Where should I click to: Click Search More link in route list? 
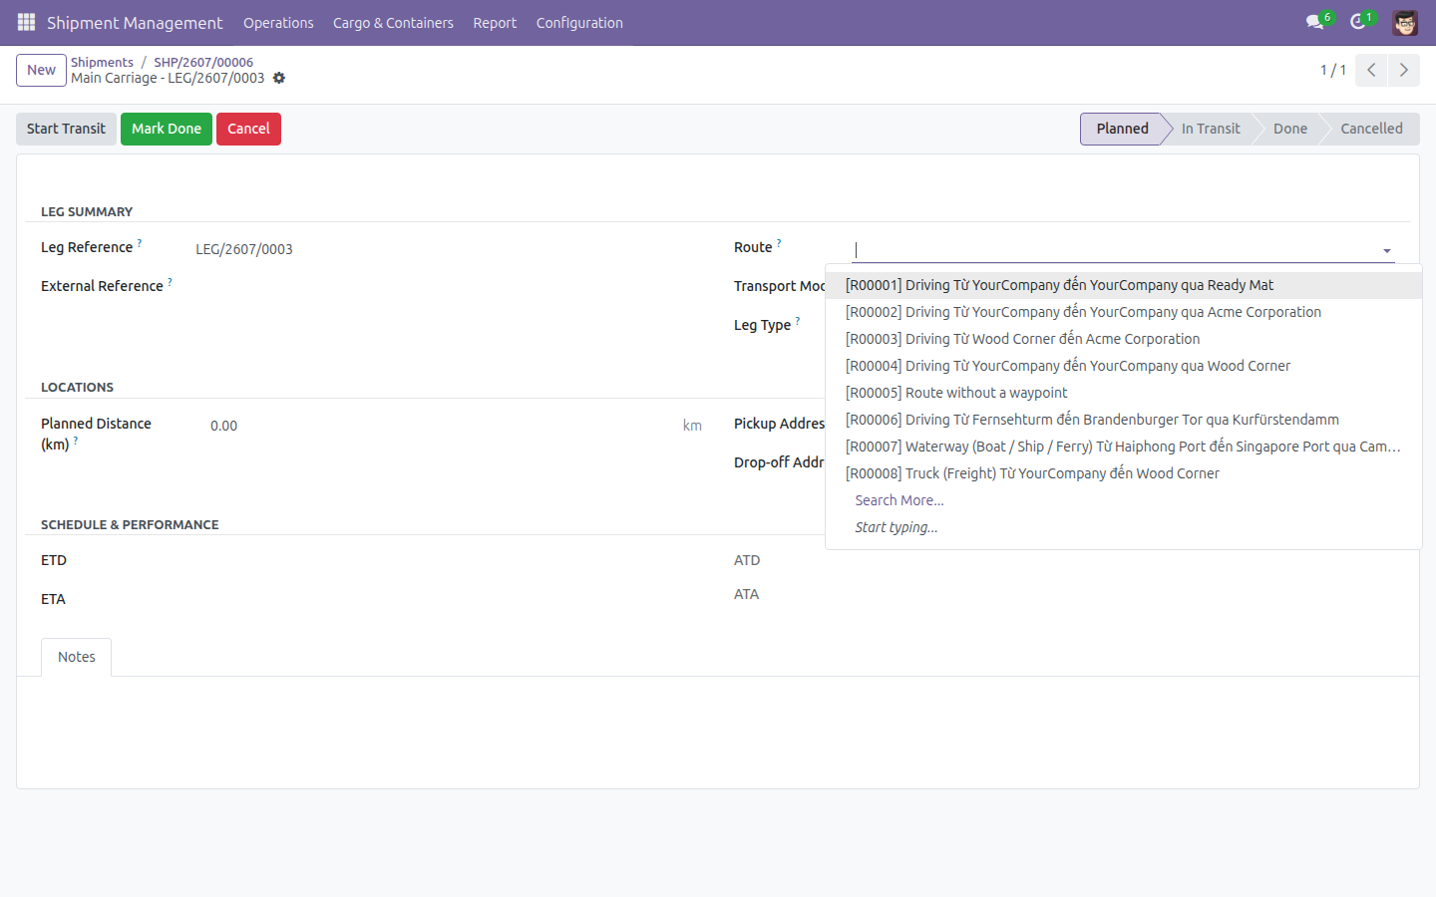(x=898, y=500)
